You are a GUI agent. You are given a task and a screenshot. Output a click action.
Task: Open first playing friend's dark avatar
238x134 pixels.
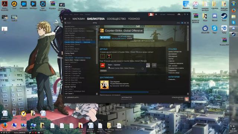103,56
